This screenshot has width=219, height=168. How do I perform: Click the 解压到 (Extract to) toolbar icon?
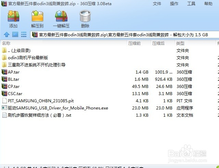click(37, 16)
